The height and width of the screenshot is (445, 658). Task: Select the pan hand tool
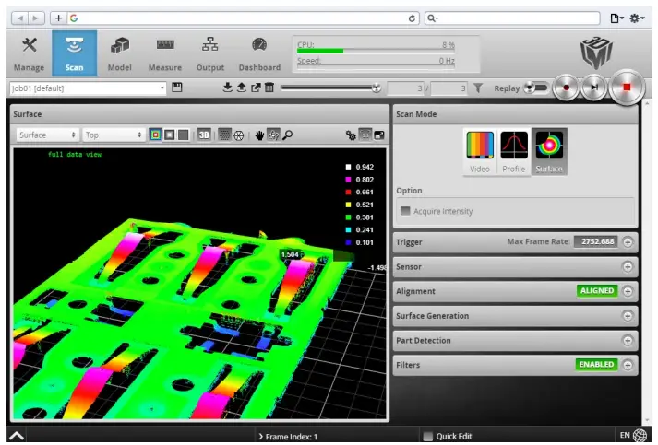point(260,135)
